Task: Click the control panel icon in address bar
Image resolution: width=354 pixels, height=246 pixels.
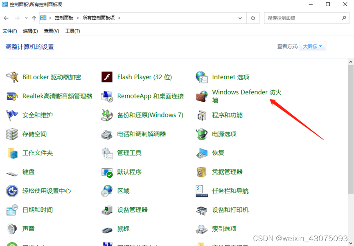Action: [43, 18]
